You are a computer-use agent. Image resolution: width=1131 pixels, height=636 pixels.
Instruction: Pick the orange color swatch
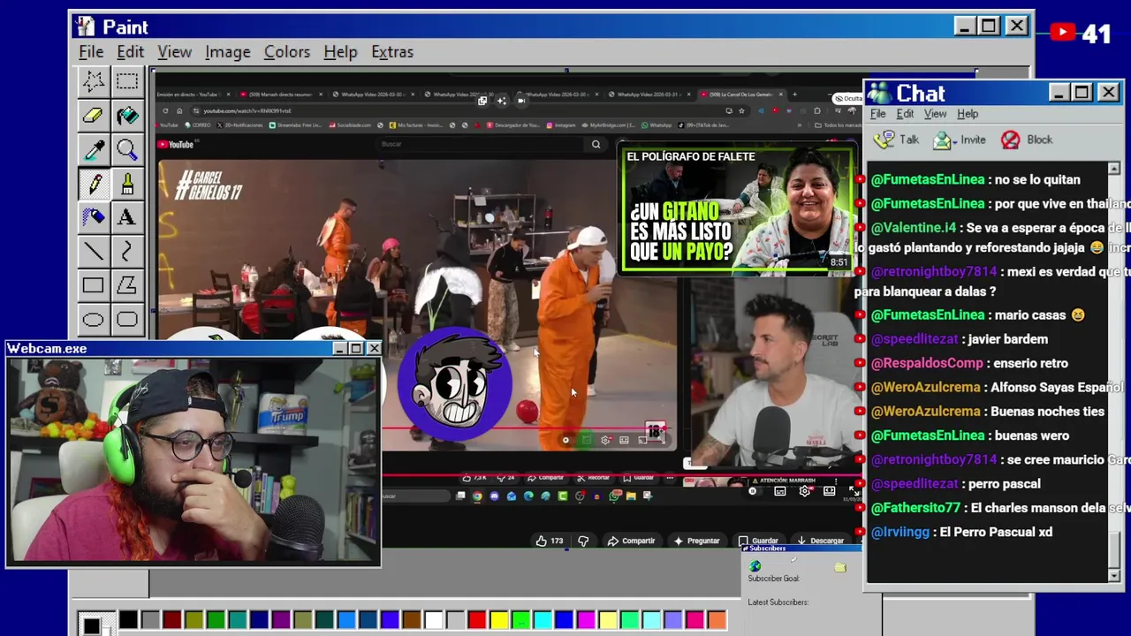717,620
